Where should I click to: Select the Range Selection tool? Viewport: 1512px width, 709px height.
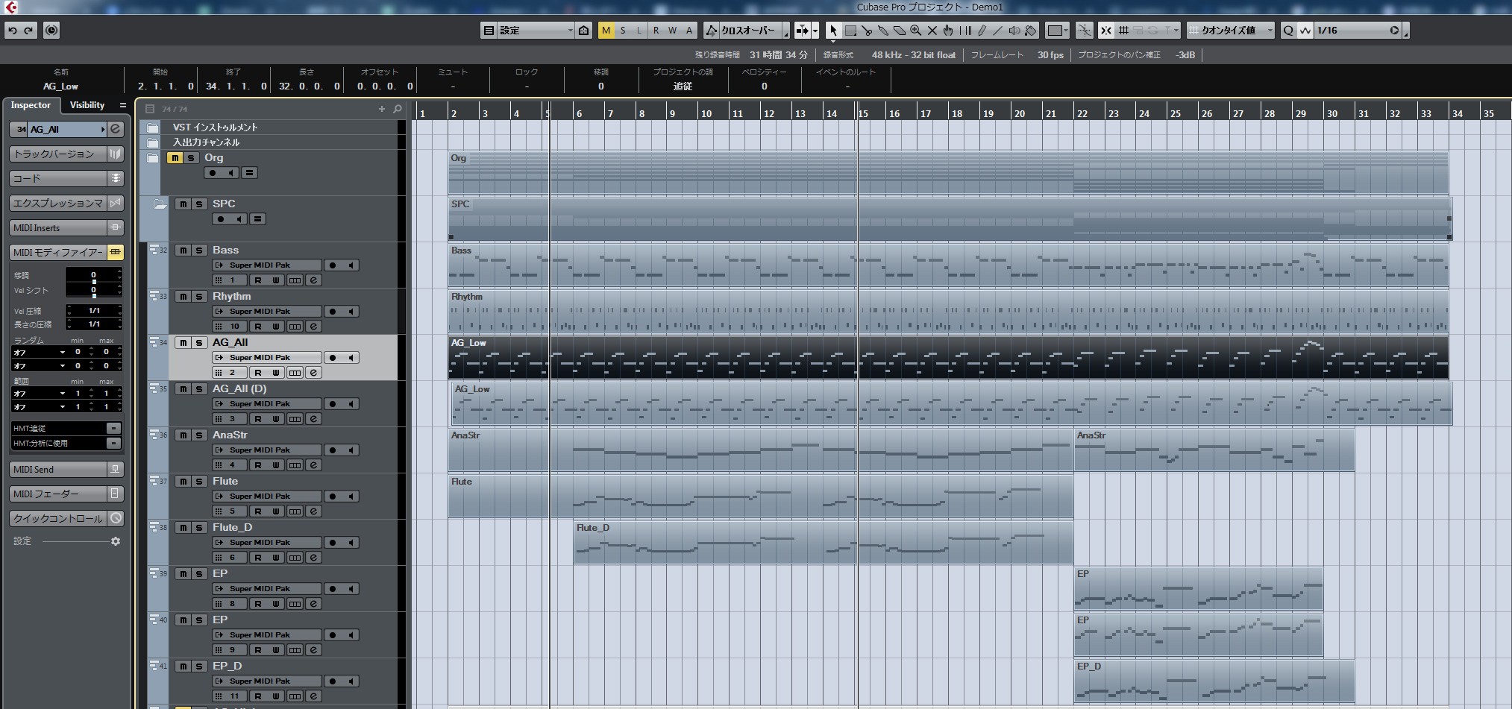(850, 31)
